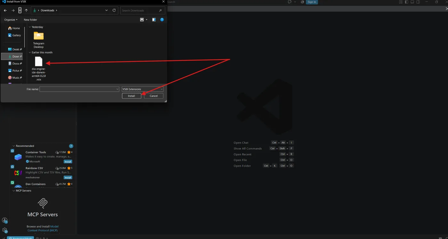448x239 pixels.
Task: Open the Accounts icon in activity bar
Action: click(5, 220)
